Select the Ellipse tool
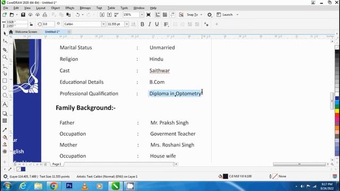Viewport: 340px width, 191px height. click(x=5, y=88)
